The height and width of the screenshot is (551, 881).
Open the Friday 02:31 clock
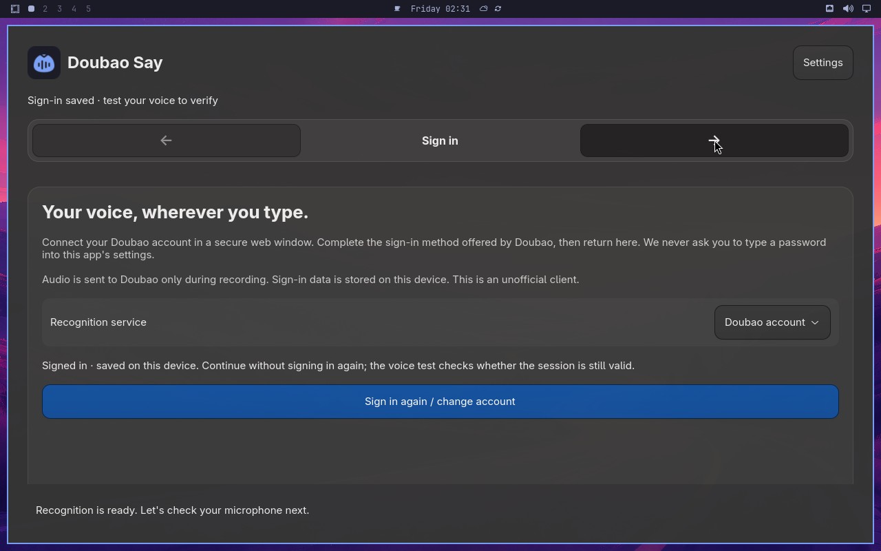pos(440,9)
